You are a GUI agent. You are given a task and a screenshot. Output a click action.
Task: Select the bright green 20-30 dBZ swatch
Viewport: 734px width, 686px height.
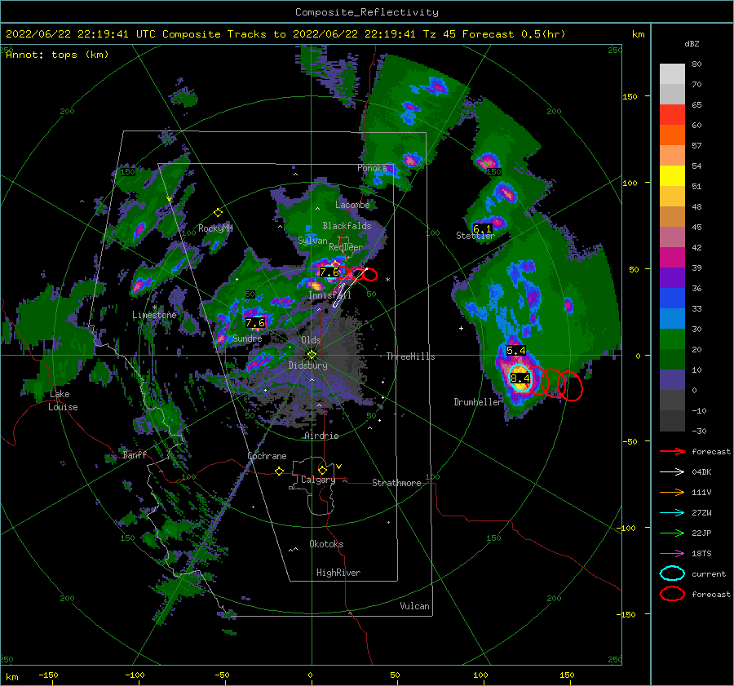pyautogui.click(x=672, y=339)
